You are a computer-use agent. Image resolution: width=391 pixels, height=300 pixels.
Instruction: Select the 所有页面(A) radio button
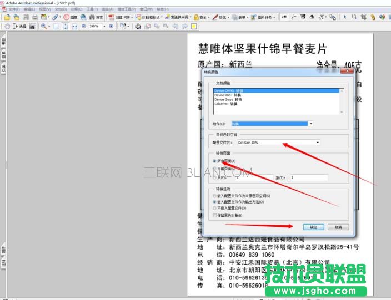tap(214, 161)
